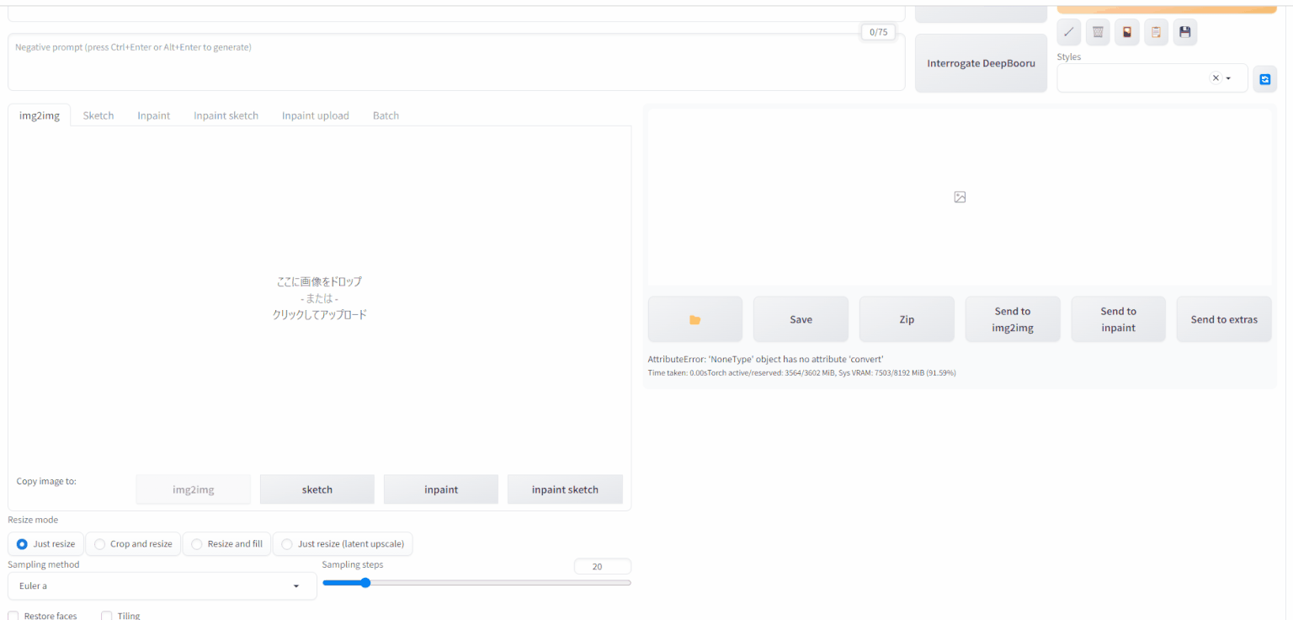Clear the Styles selection with X icon

[1215, 77]
